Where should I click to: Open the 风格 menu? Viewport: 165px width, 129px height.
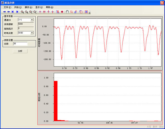tap(18, 7)
